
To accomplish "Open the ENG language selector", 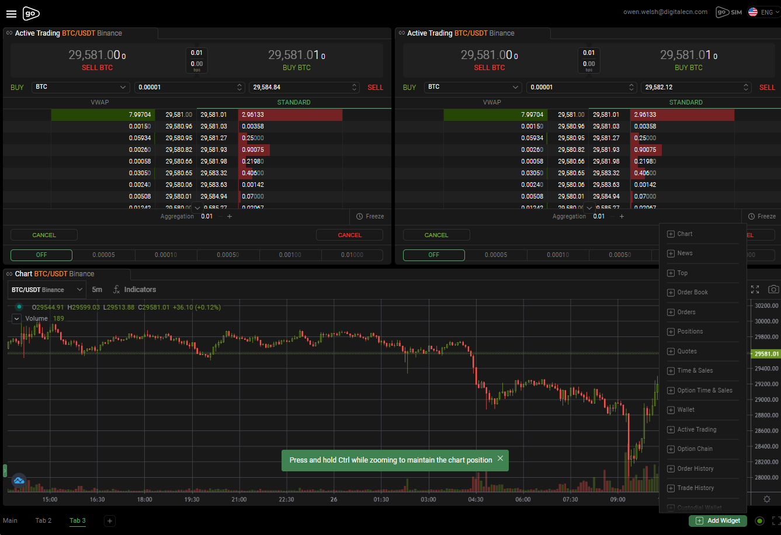I will pyautogui.click(x=762, y=12).
